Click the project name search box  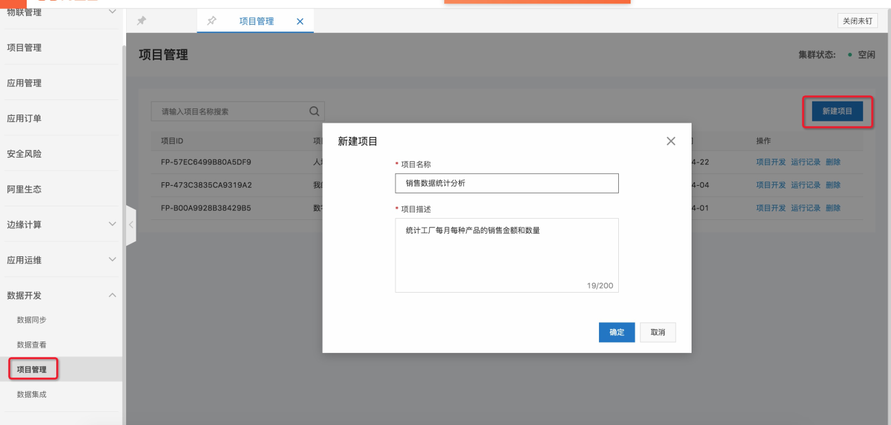(x=237, y=111)
